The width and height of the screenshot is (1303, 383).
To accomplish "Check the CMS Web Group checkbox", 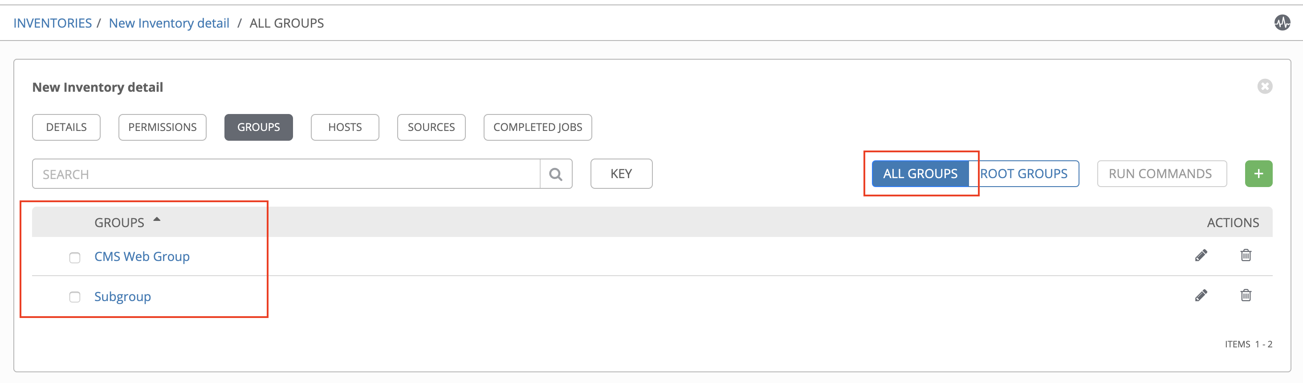I will 75,257.
